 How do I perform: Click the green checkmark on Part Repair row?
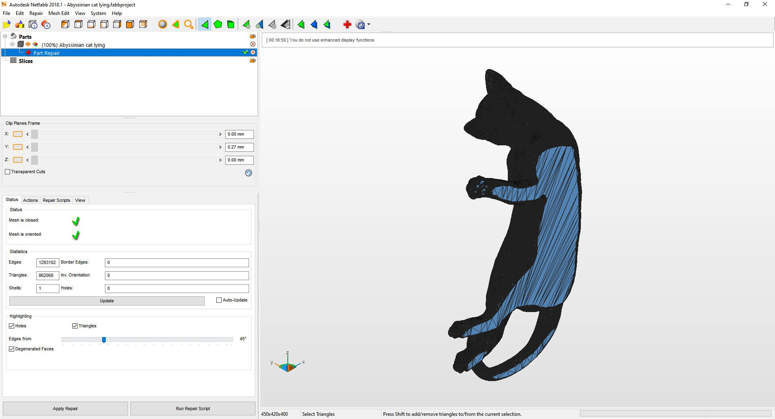pos(245,52)
